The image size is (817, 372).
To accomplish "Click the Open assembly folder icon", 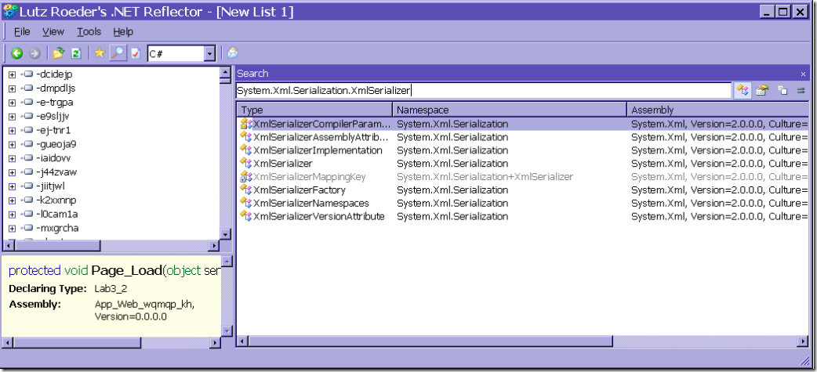I will pyautogui.click(x=58, y=53).
